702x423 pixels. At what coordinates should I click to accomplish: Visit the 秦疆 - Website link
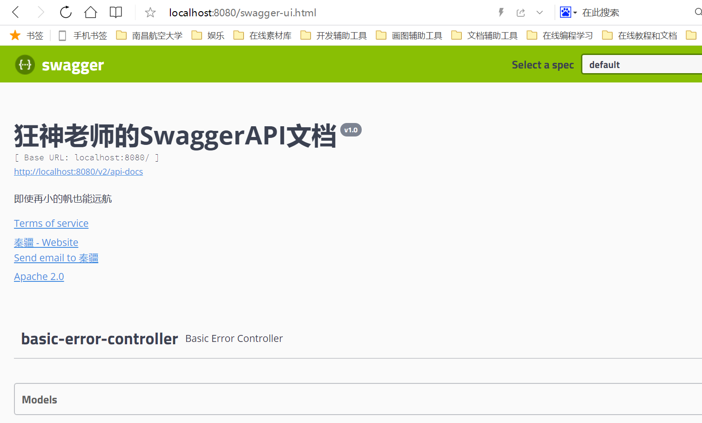click(x=46, y=242)
